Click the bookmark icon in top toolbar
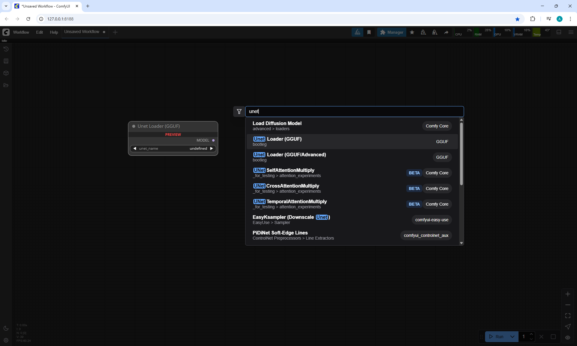This screenshot has width=577, height=346. coord(369,32)
